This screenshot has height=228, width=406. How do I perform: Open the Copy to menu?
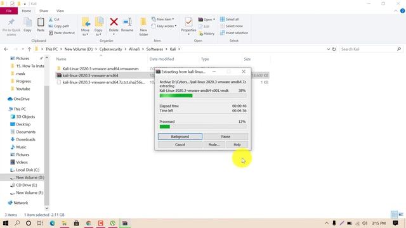[x=98, y=27]
